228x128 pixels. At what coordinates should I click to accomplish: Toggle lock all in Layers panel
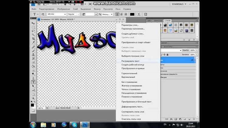coord(168,54)
